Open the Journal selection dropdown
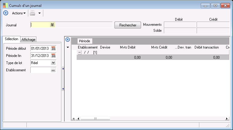Screen dimensions: 233x130 (52, 25)
